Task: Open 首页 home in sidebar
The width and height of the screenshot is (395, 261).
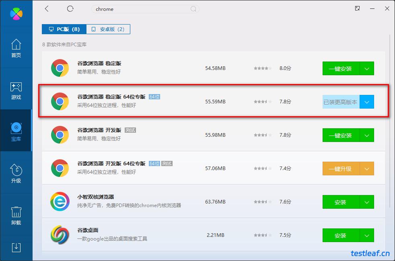Action: [x=16, y=48]
